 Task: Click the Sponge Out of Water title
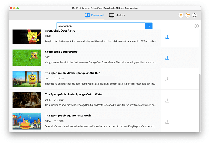coord(74,94)
